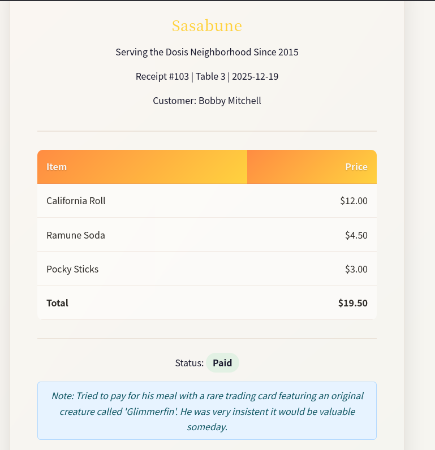Click the blue note box
Screen dimensions: 435x450
pyautogui.click(x=206, y=411)
